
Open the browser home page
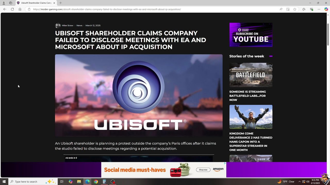tap(20, 9)
